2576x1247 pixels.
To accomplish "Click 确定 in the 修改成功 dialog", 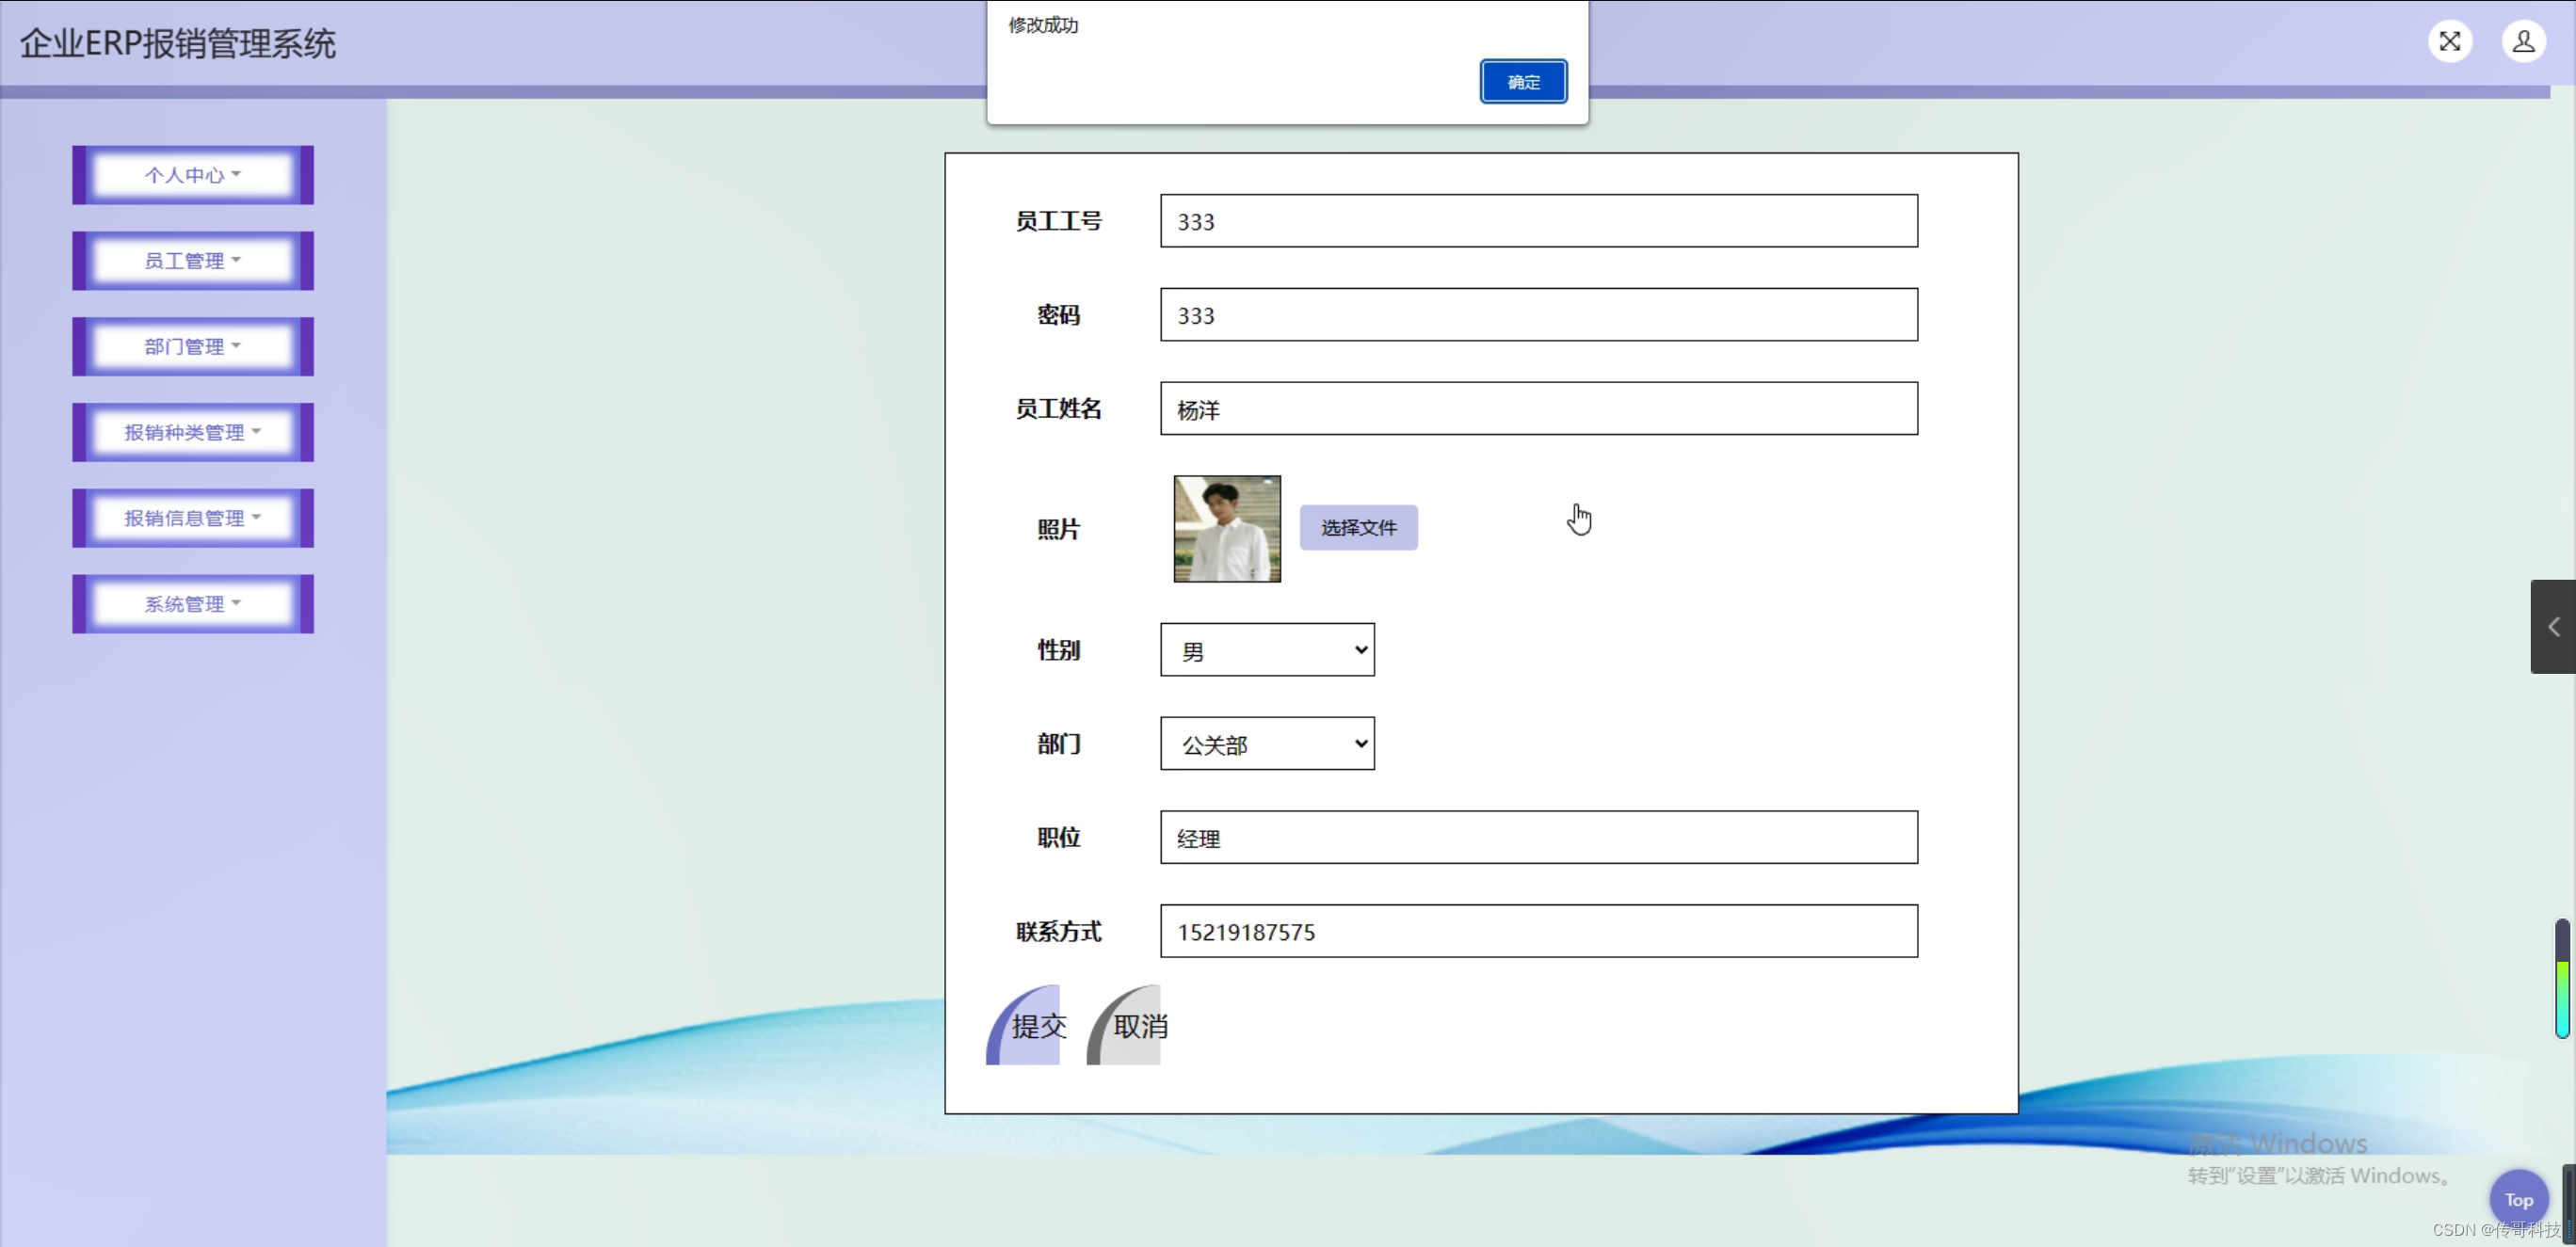I will point(1522,82).
